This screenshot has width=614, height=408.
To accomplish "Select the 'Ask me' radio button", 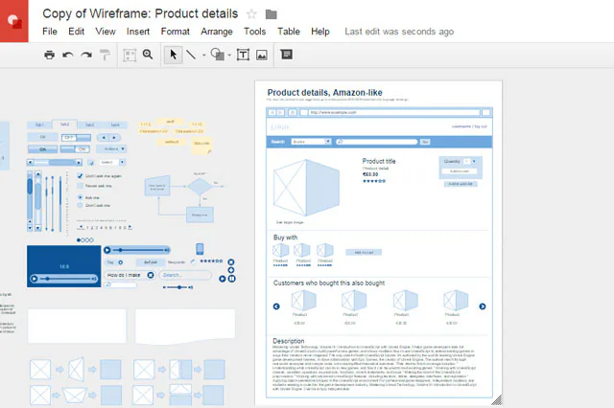I will tap(81, 197).
